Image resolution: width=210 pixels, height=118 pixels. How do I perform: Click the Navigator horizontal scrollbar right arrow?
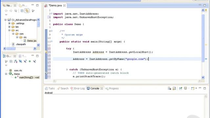coord(35,49)
